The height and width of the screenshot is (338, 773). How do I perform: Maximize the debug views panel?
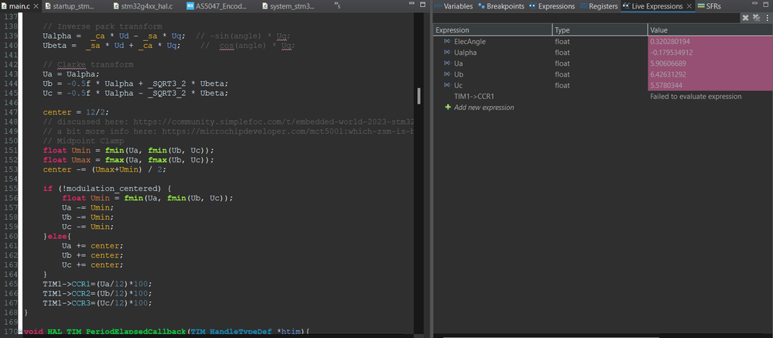coord(766,4)
